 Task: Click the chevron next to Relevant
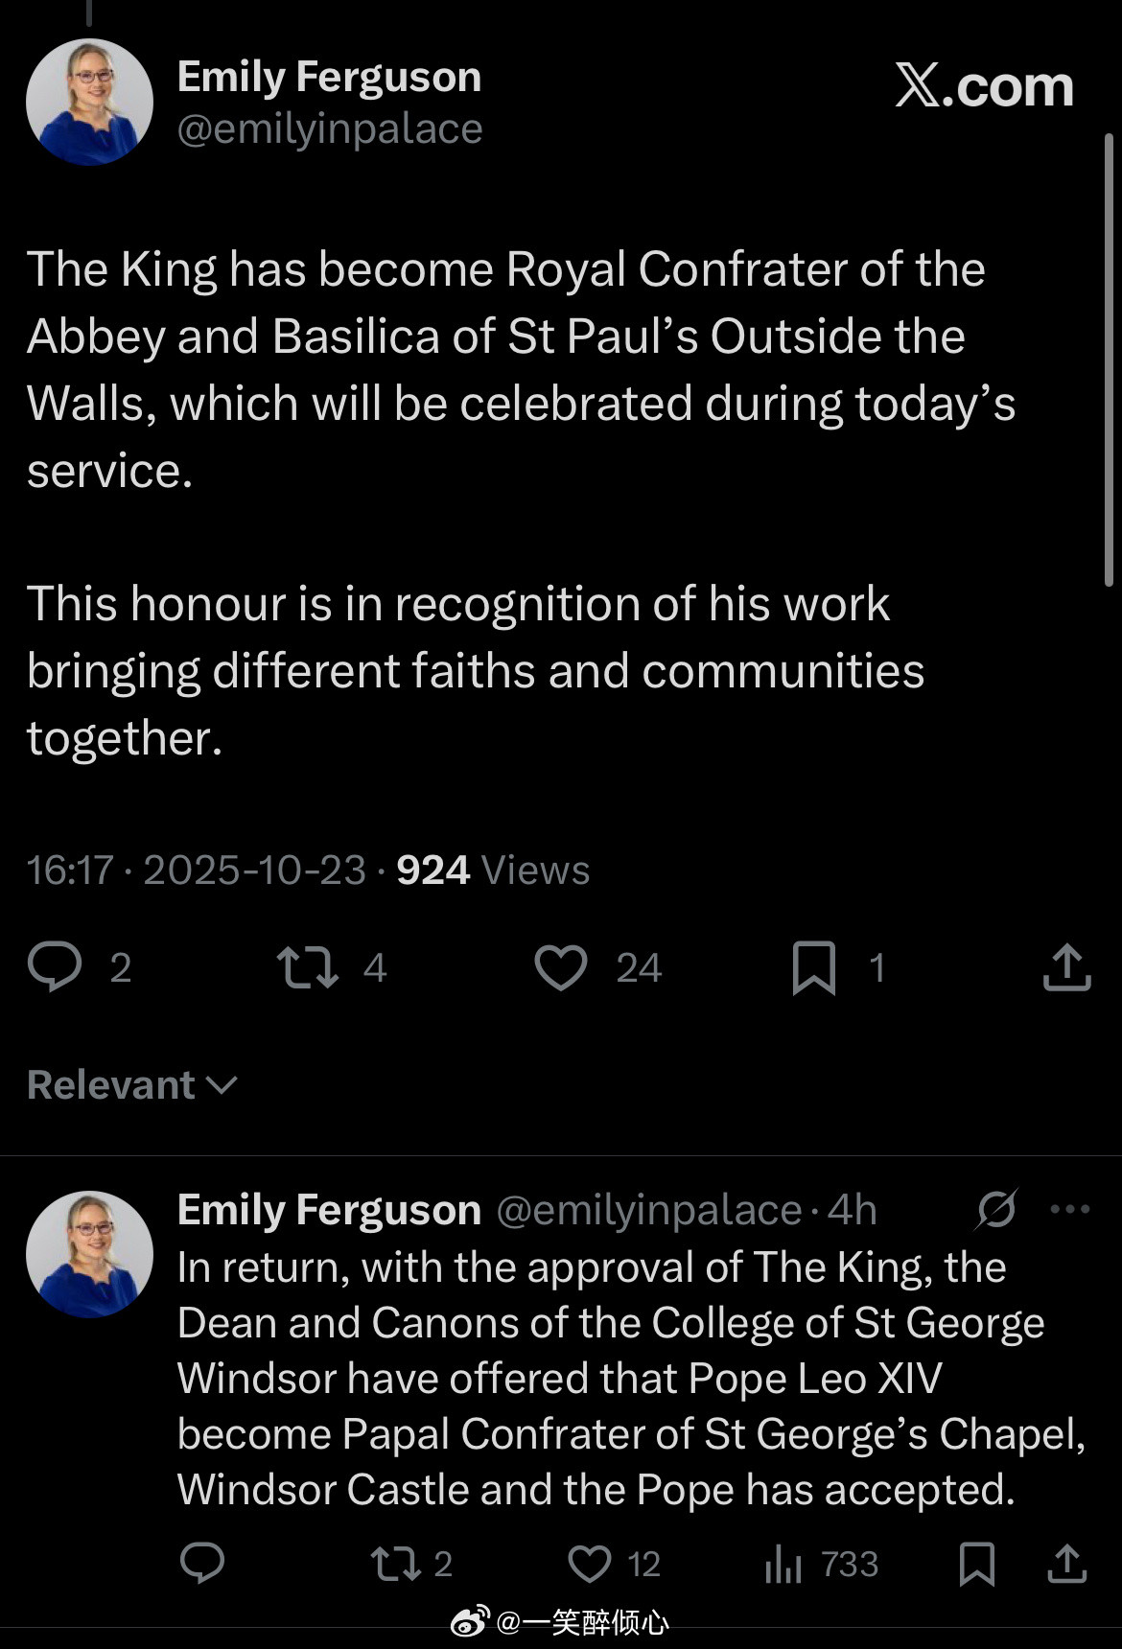[222, 1085]
